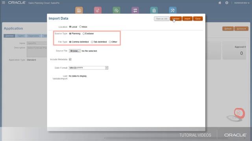
Task: Click the Description box in Application
Action: pos(37,52)
